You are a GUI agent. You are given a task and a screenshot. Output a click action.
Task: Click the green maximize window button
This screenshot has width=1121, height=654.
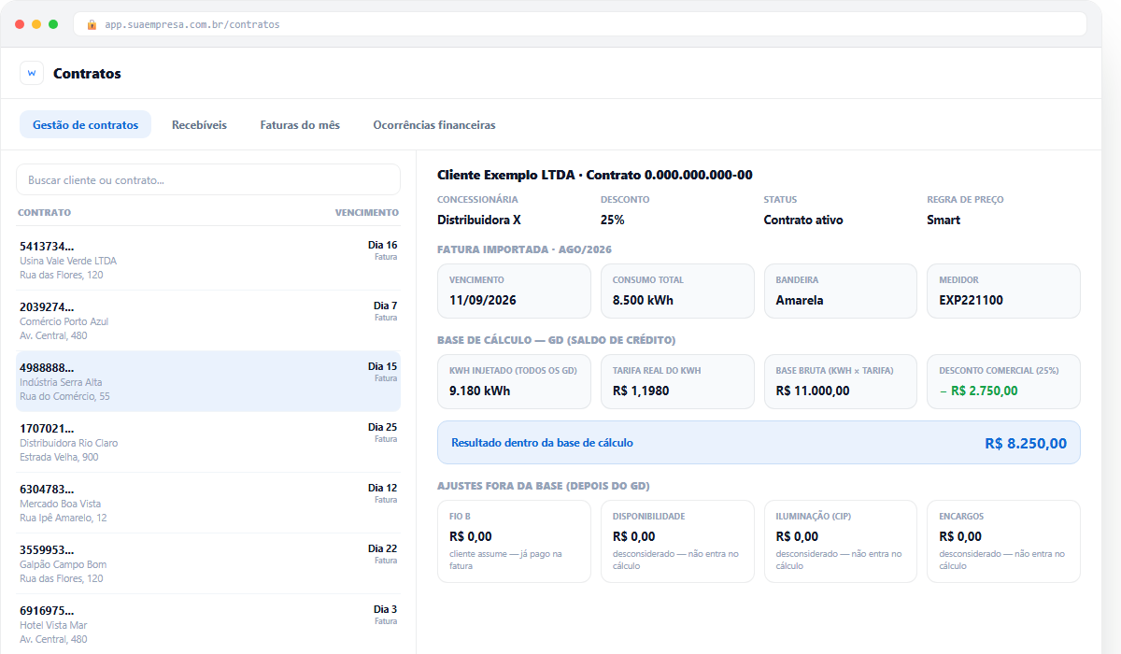click(53, 24)
